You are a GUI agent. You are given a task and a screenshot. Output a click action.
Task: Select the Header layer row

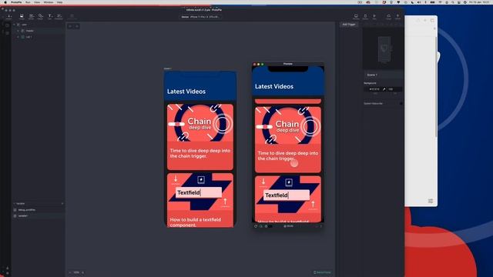click(39, 31)
